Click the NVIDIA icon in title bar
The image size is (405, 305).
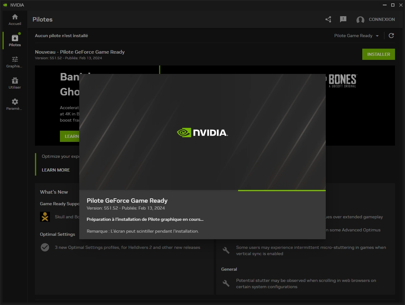coord(5,5)
